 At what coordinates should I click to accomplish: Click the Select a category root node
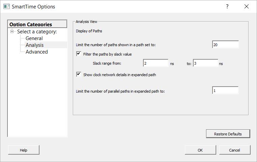pos(37,32)
